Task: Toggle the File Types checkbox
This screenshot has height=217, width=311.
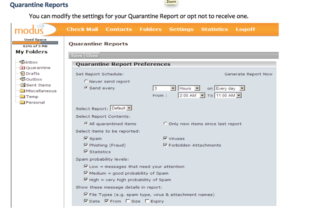Action: tap(86, 194)
